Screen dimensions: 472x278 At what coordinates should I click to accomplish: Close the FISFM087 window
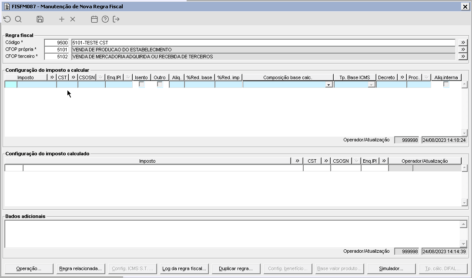[465, 7]
